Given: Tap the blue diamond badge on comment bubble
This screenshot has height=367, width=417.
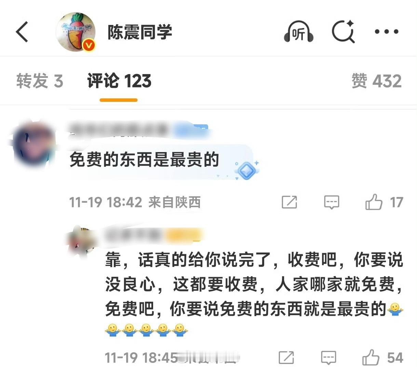Looking at the screenshot, I should pyautogui.click(x=246, y=169).
